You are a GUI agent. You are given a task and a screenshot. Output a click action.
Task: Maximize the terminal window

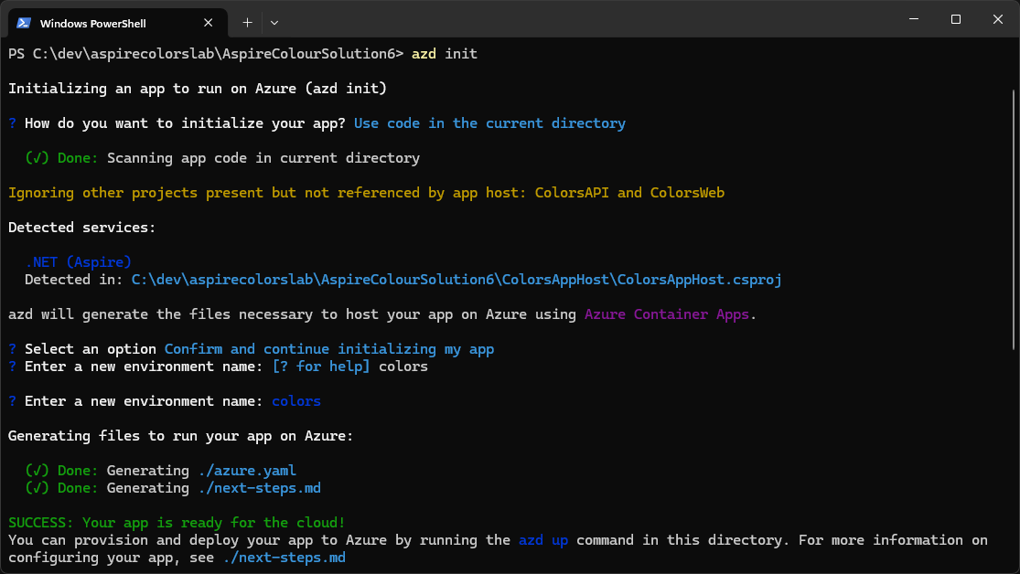tap(955, 19)
